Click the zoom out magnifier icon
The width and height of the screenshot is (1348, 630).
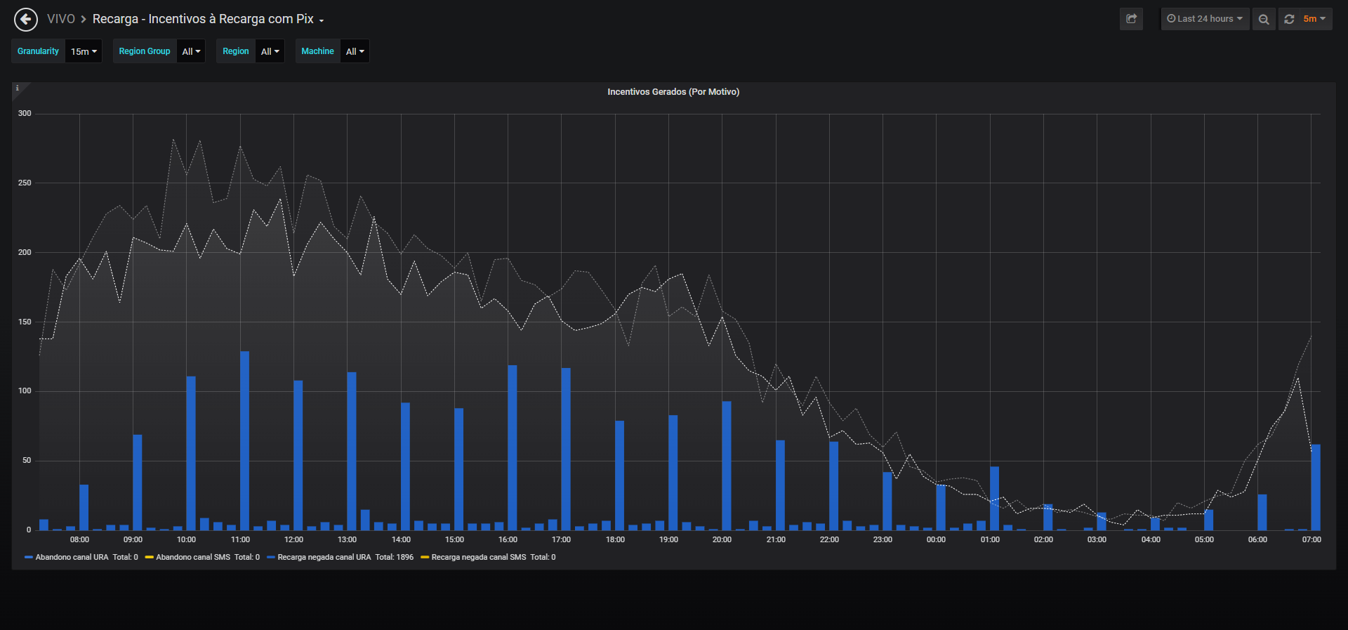[1264, 19]
